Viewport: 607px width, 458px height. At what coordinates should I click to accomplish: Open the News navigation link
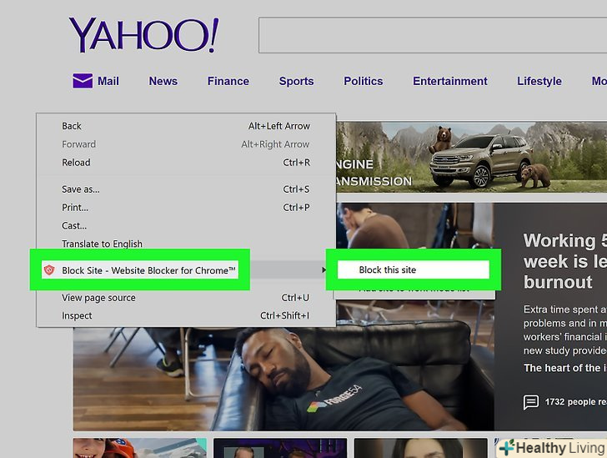click(163, 81)
